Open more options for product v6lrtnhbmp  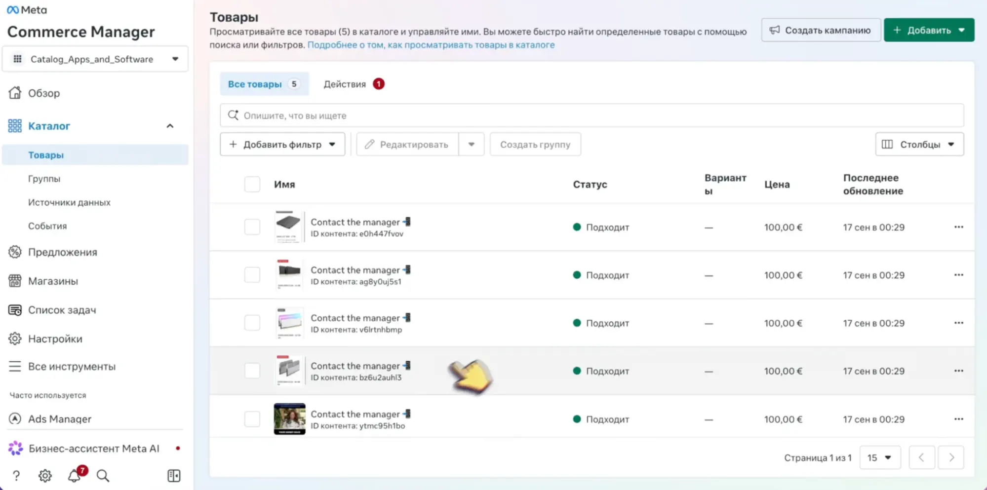coord(958,323)
